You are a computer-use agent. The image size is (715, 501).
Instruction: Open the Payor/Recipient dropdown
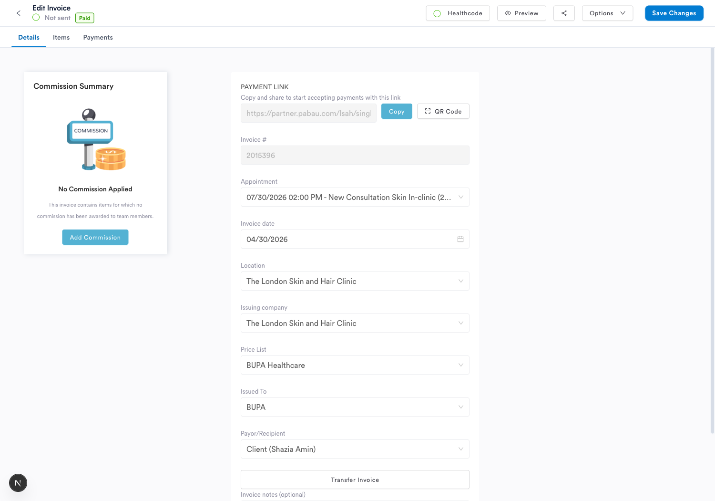click(355, 449)
